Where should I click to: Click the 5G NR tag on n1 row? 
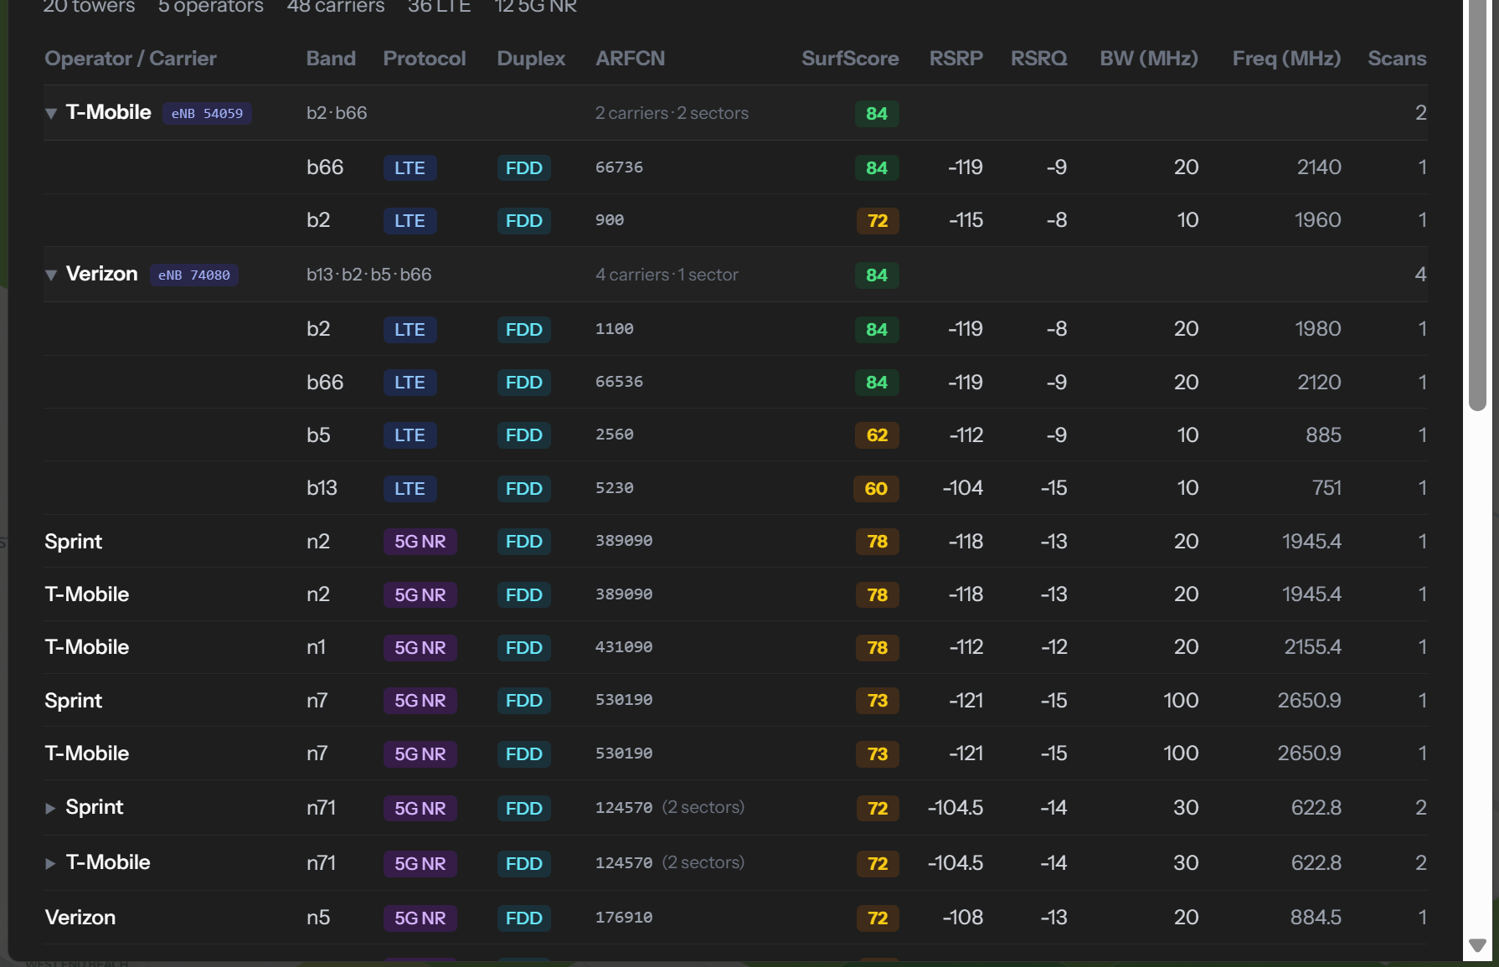coord(420,648)
